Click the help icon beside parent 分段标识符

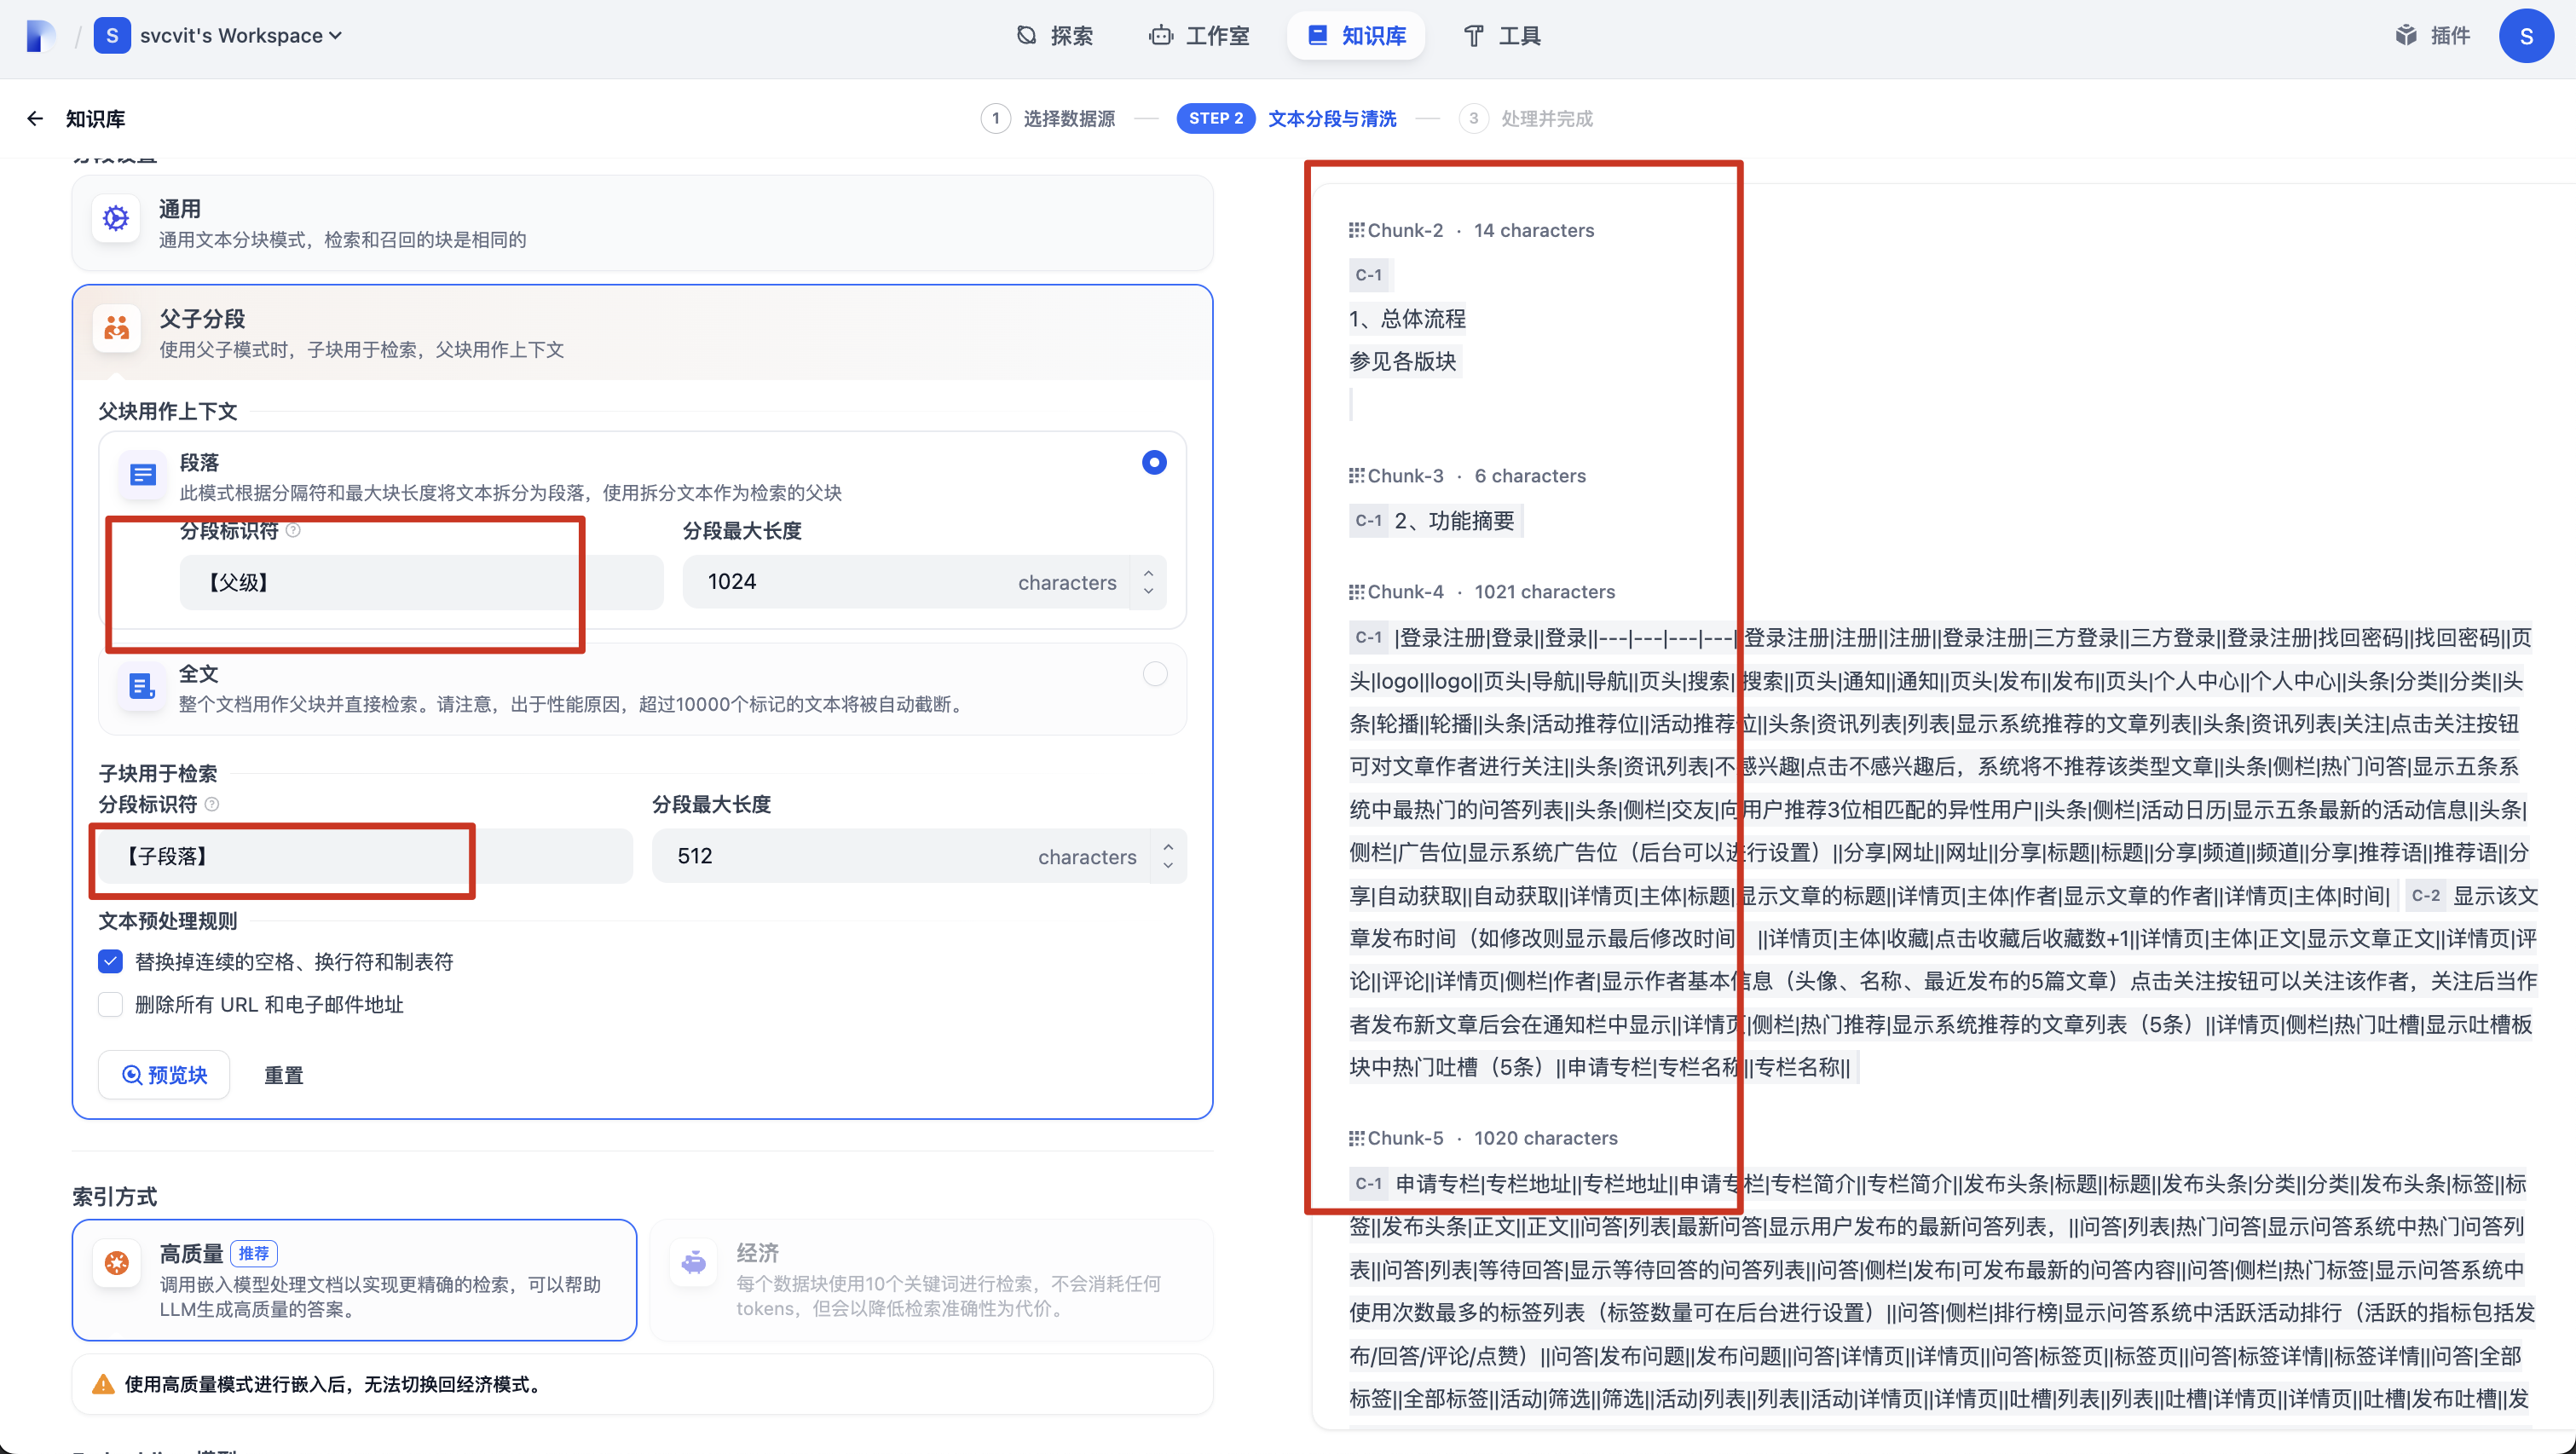(293, 531)
